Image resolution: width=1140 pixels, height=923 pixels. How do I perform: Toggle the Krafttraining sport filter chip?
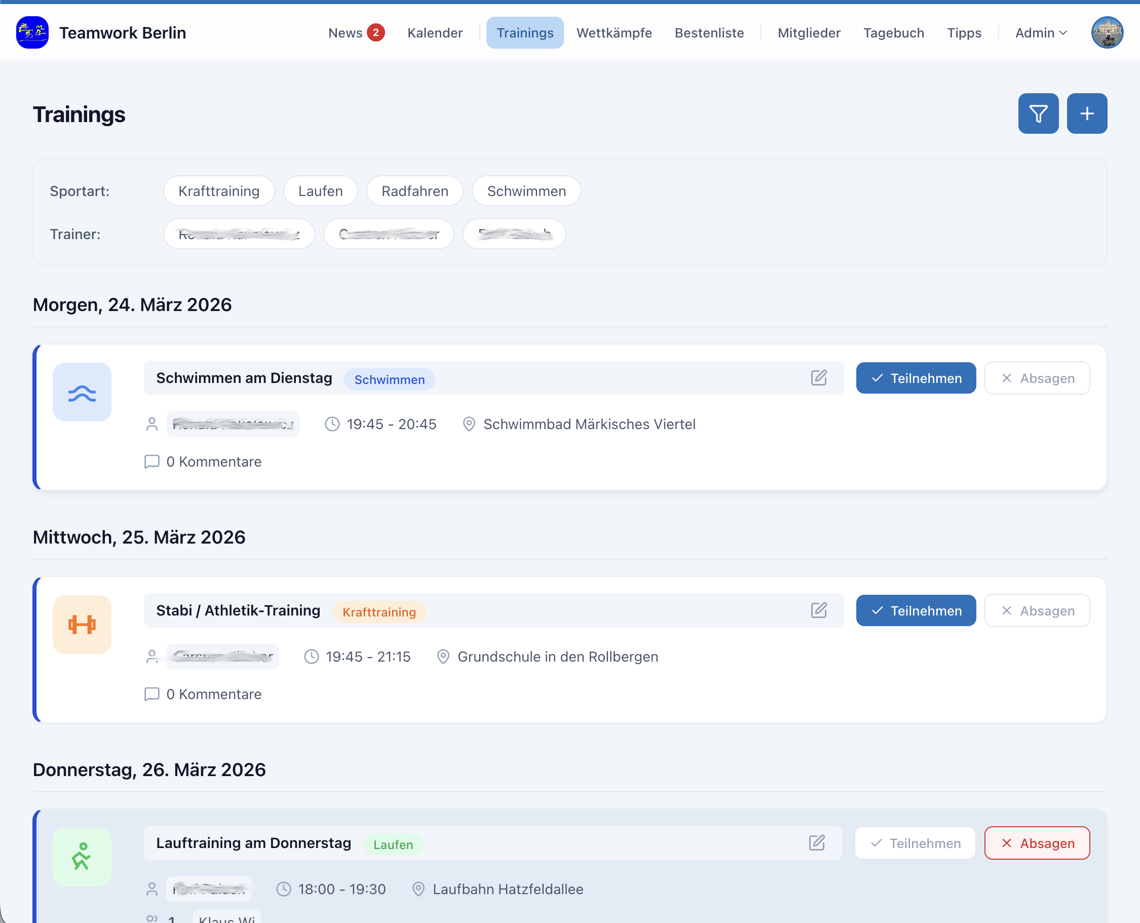[x=218, y=191]
